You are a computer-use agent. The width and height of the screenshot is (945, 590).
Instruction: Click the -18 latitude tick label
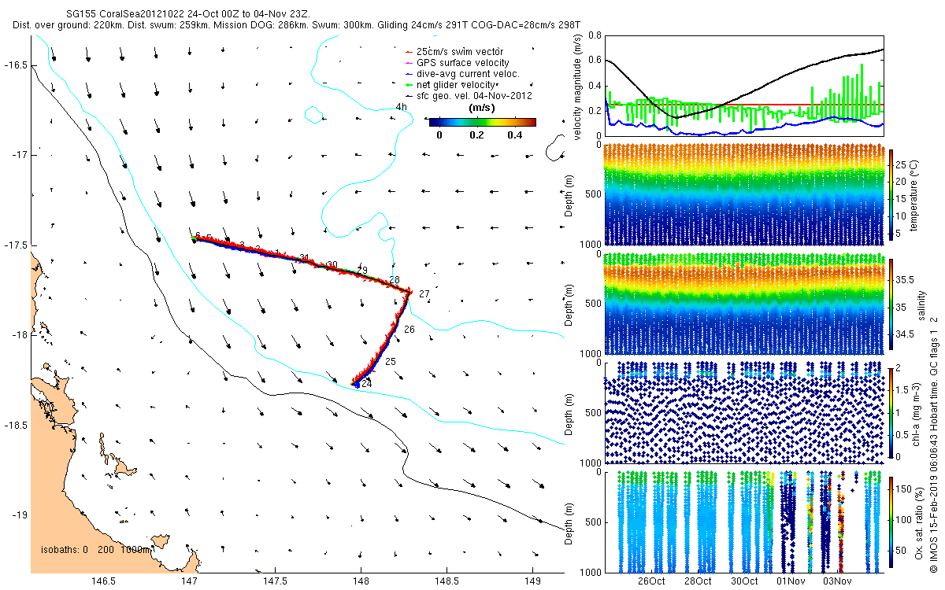pos(19,335)
